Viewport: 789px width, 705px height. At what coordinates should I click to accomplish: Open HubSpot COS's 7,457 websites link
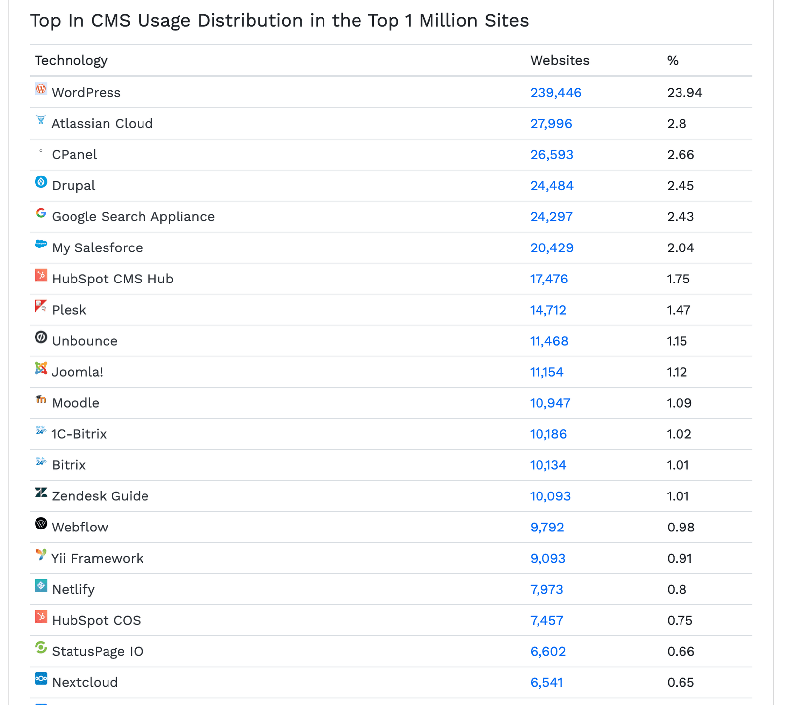(546, 621)
